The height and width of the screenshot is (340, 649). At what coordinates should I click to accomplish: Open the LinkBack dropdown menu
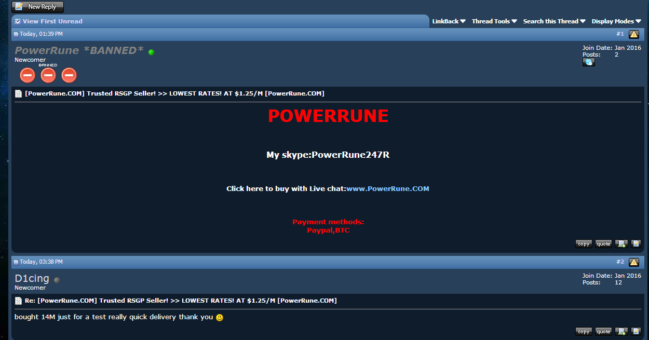(449, 21)
